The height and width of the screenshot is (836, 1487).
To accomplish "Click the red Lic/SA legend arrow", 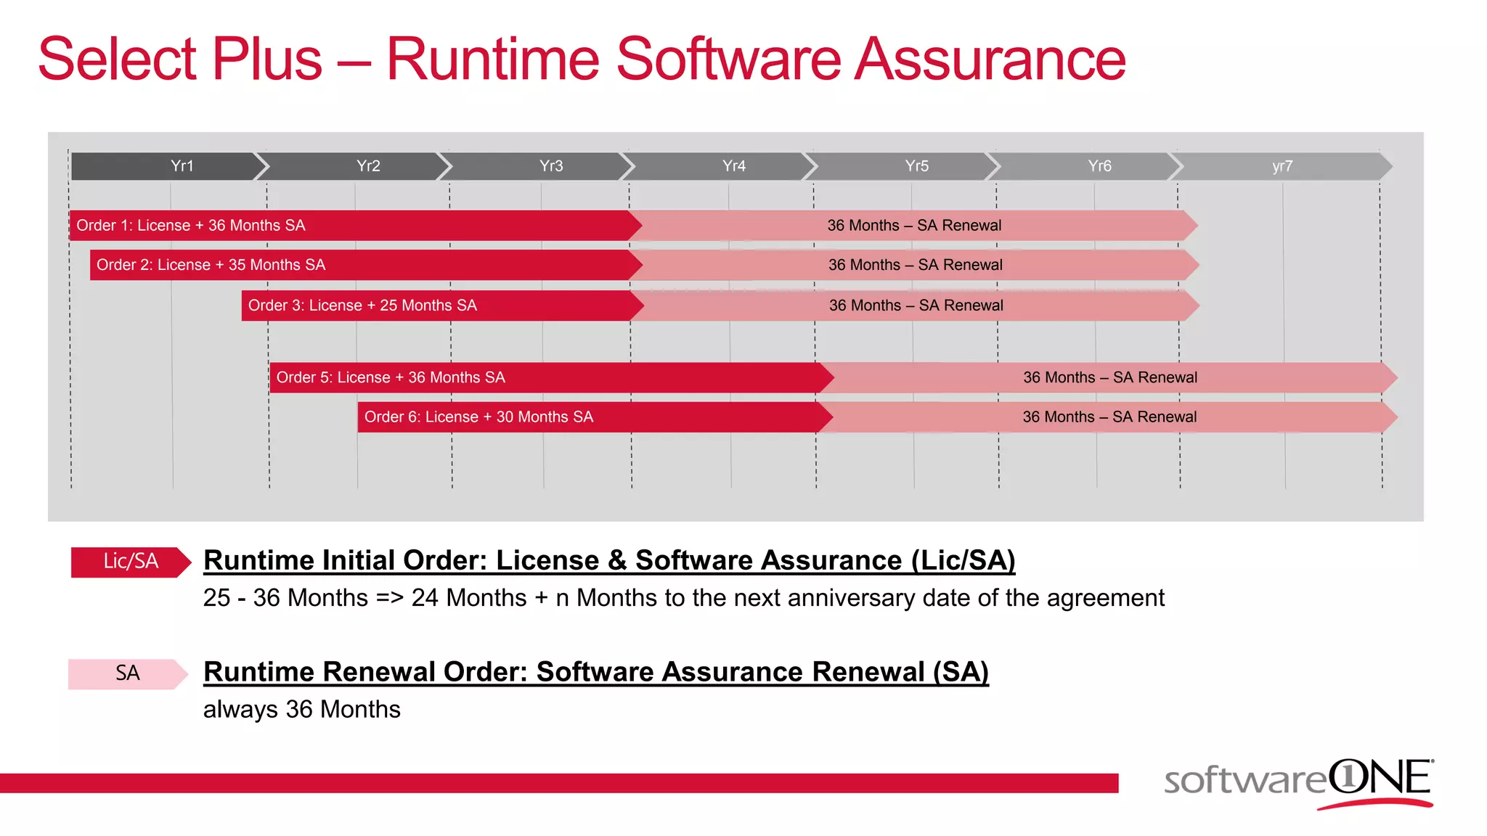I will 131,562.
